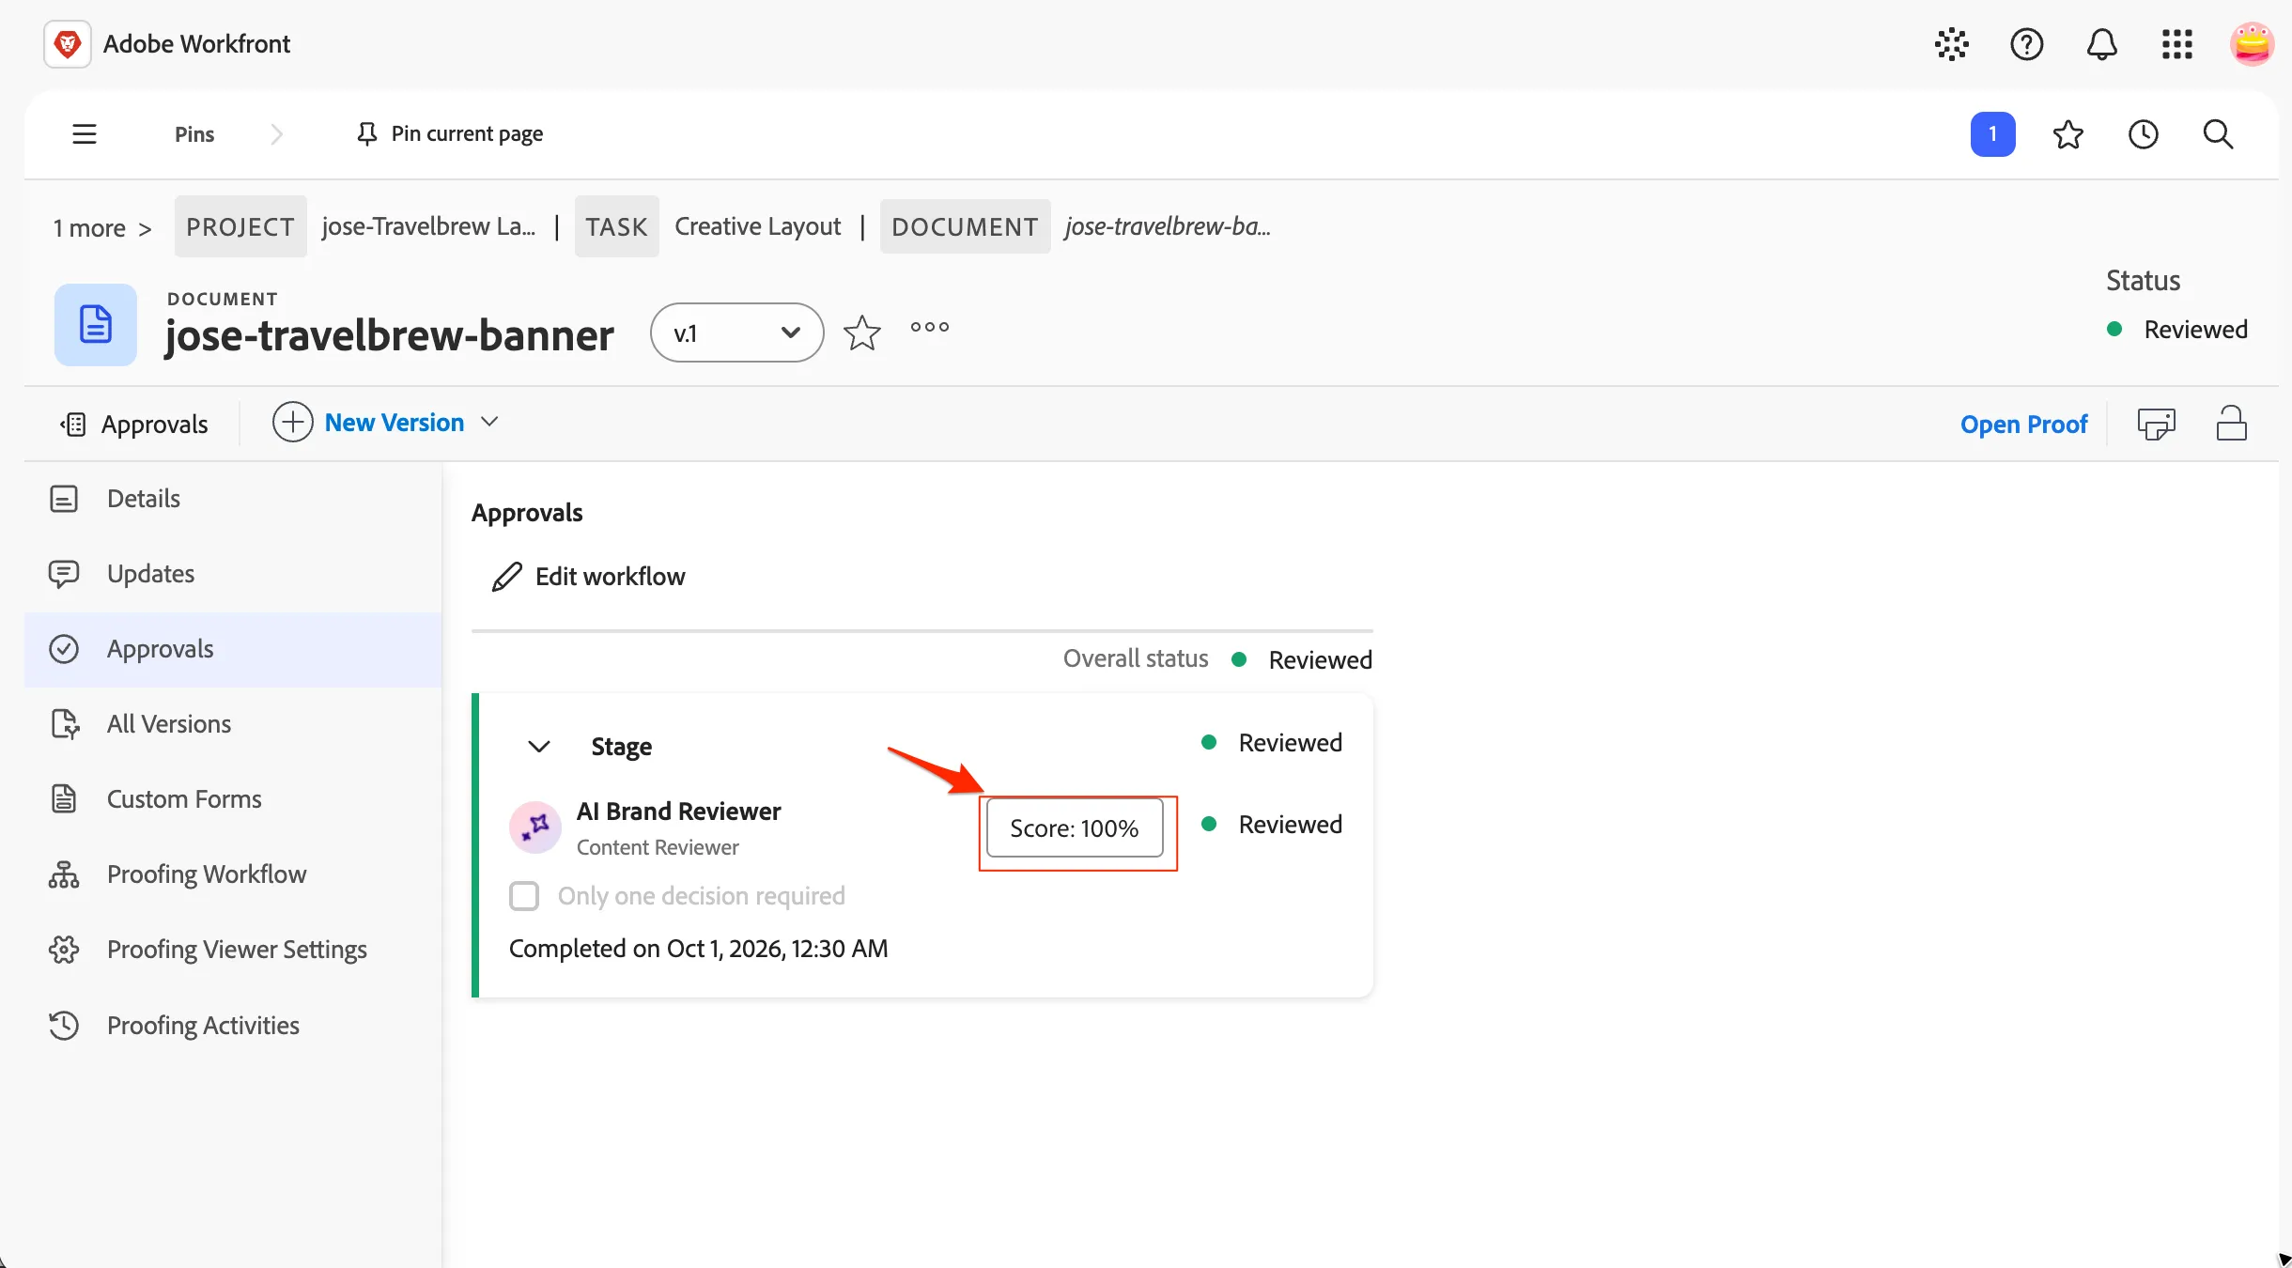Viewport: 2292px width, 1268px height.
Task: Click the Edit workflow label
Action: tap(611, 577)
